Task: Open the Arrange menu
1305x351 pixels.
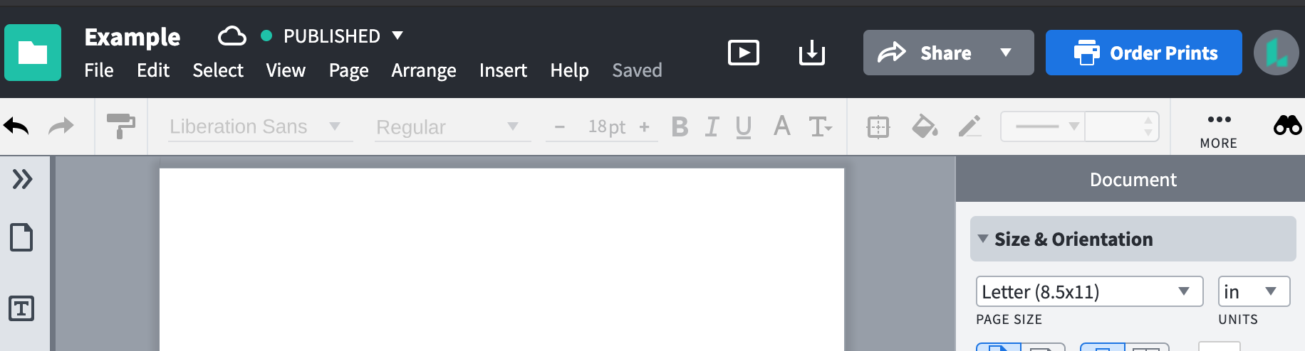Action: click(x=424, y=70)
